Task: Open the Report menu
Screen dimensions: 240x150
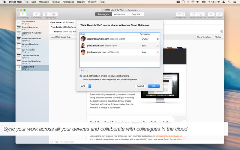Action: coord(81,2)
